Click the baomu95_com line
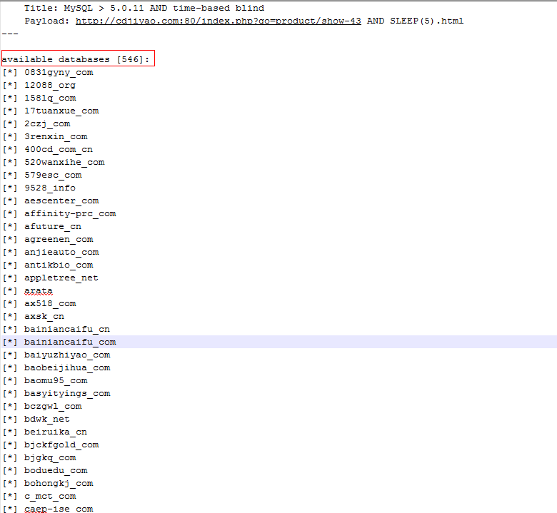557x513 pixels. (x=56, y=380)
